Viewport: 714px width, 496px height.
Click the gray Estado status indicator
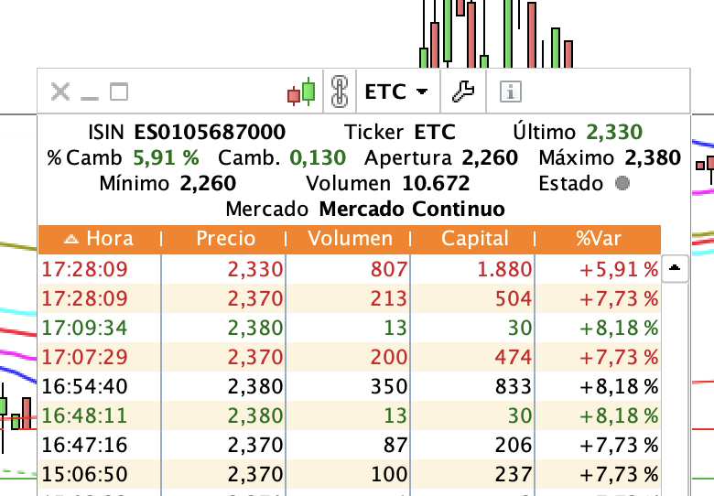(622, 183)
